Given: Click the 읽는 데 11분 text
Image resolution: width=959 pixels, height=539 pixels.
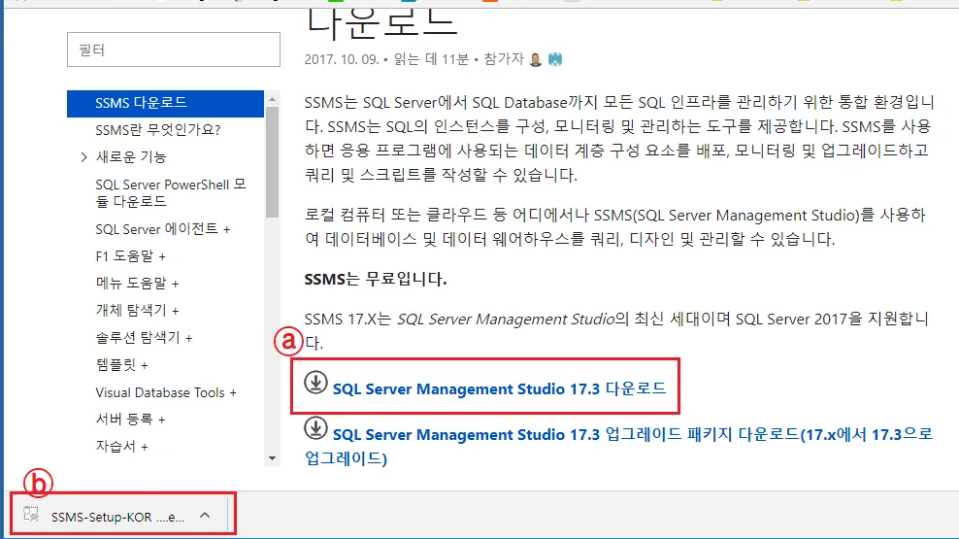Looking at the screenshot, I should tap(431, 59).
